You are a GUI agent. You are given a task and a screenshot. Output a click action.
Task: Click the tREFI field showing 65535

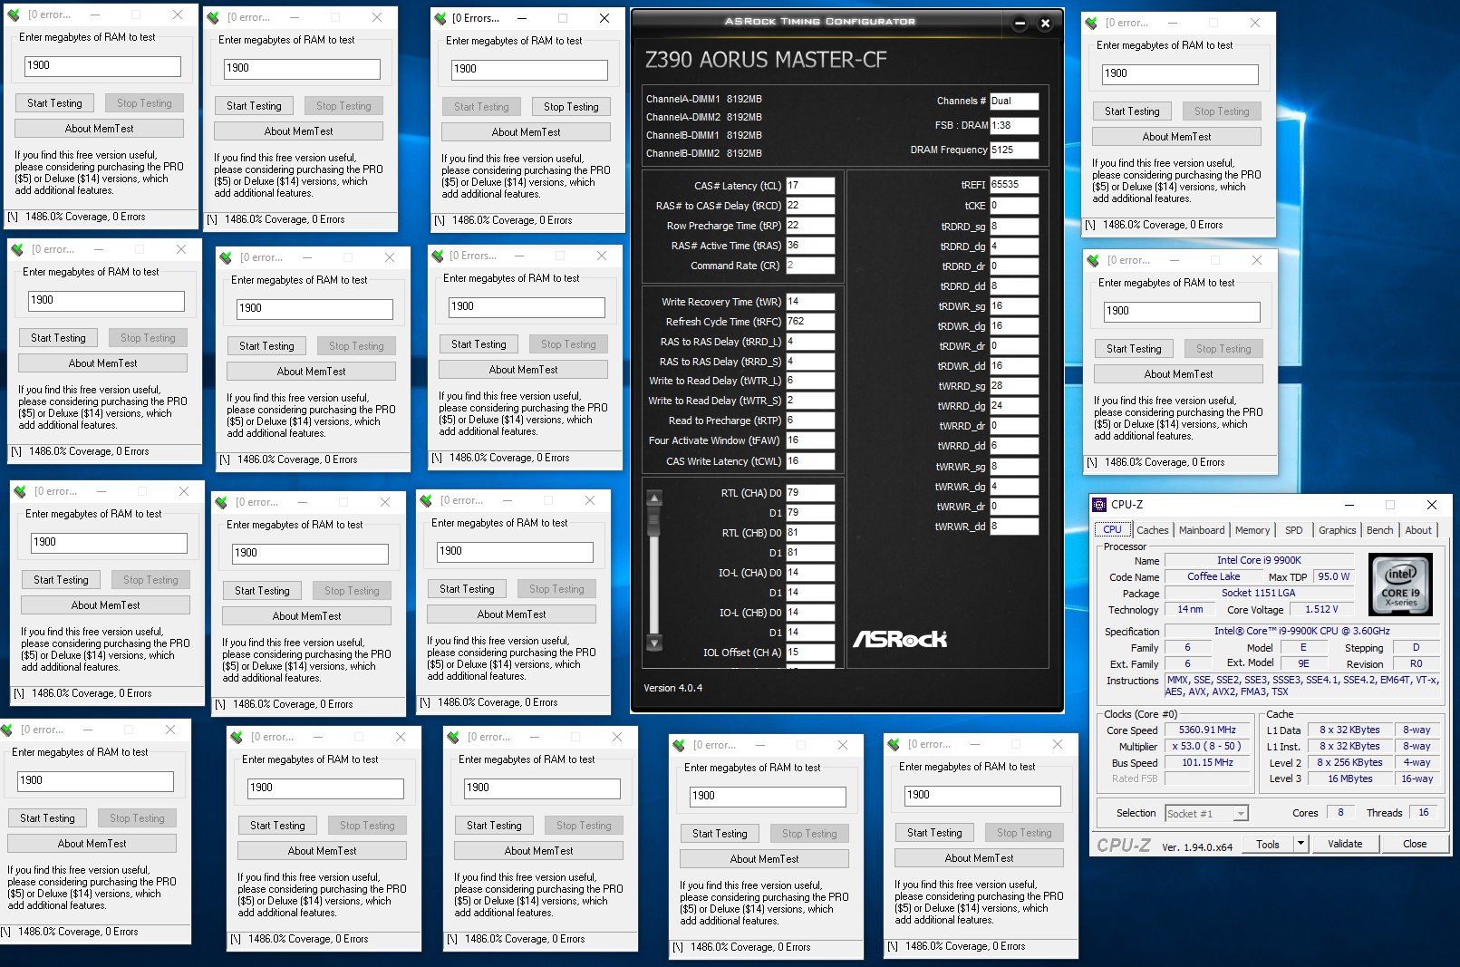(1013, 185)
